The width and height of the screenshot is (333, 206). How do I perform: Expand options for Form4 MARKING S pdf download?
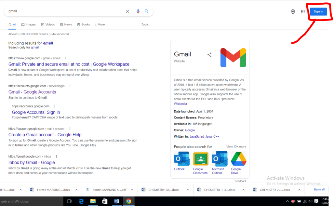(x=132, y=190)
